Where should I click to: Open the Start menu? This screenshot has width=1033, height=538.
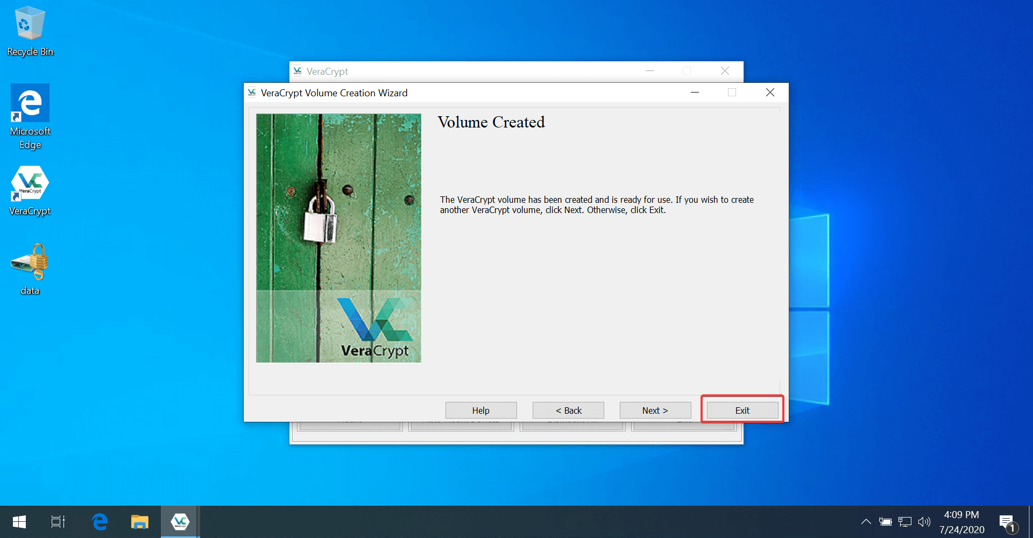coord(19,521)
